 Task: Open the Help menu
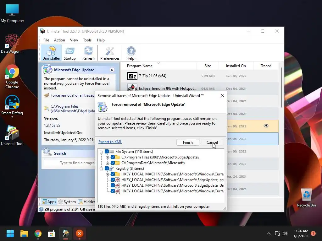pos(101,40)
